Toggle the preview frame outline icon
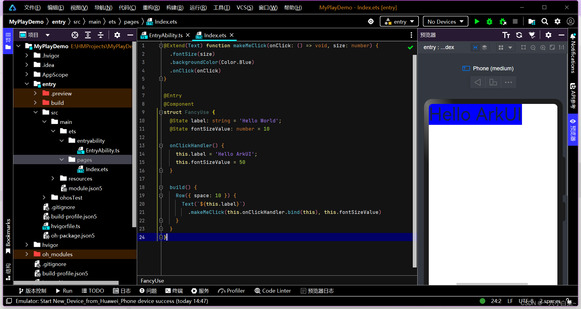581x309 pixels. 524,48
